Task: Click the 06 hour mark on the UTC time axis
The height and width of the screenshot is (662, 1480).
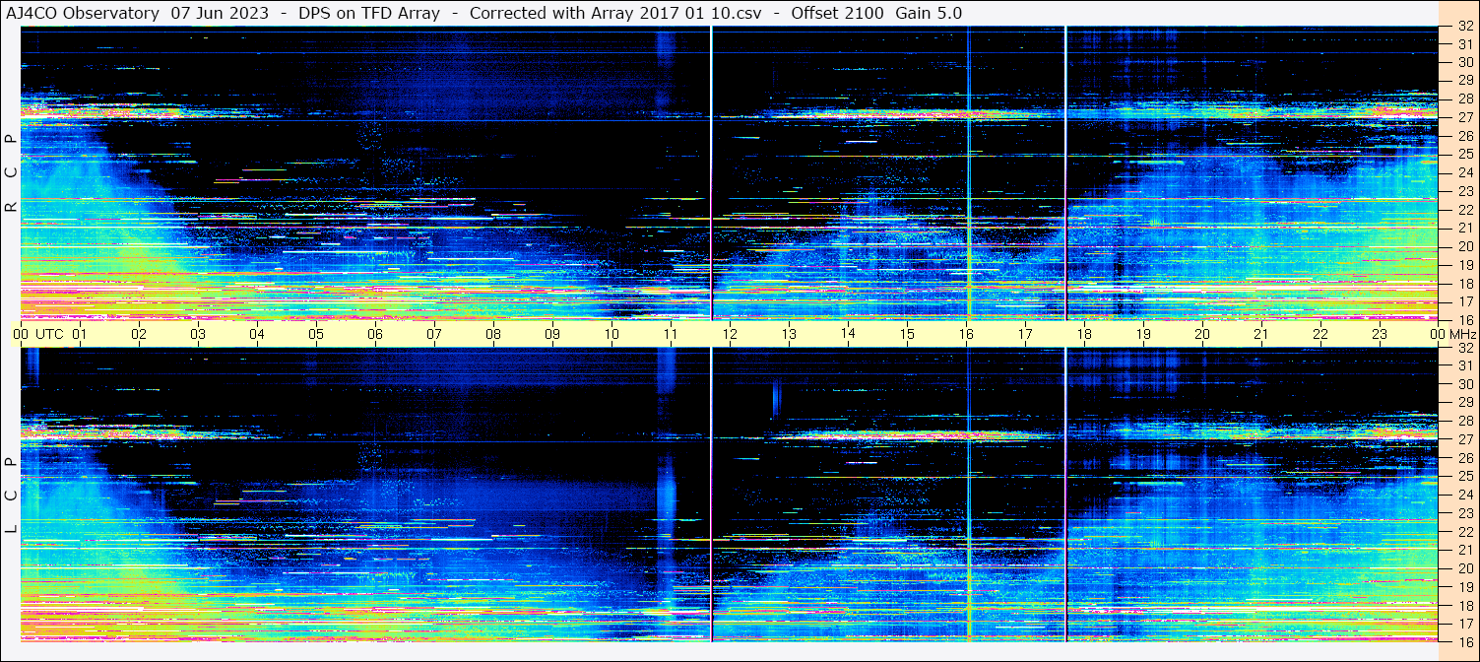Action: (x=375, y=334)
